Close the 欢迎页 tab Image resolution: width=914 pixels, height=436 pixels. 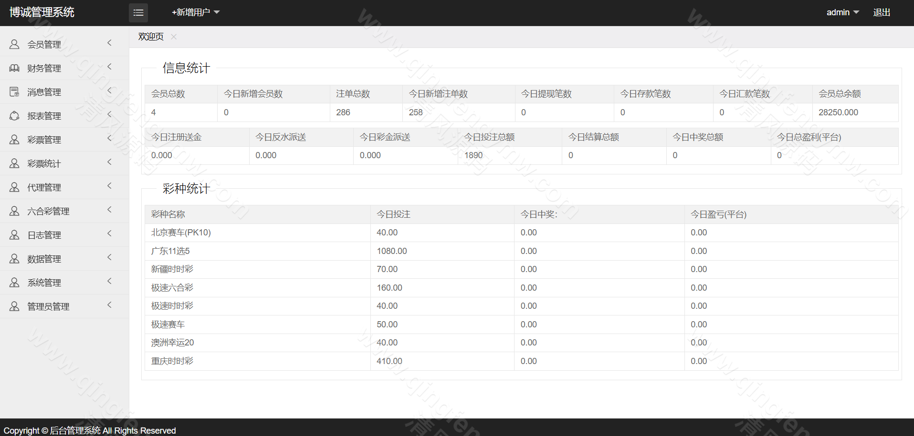(174, 37)
